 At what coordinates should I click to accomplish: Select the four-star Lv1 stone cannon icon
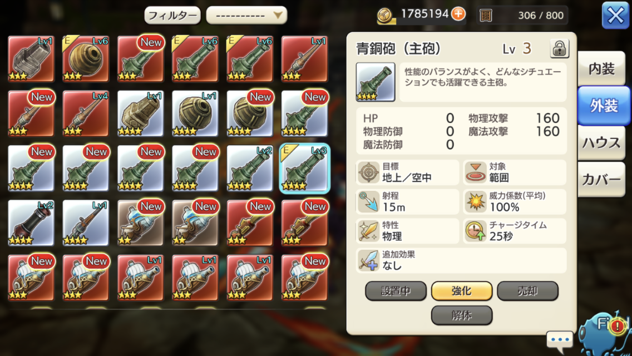click(x=140, y=113)
